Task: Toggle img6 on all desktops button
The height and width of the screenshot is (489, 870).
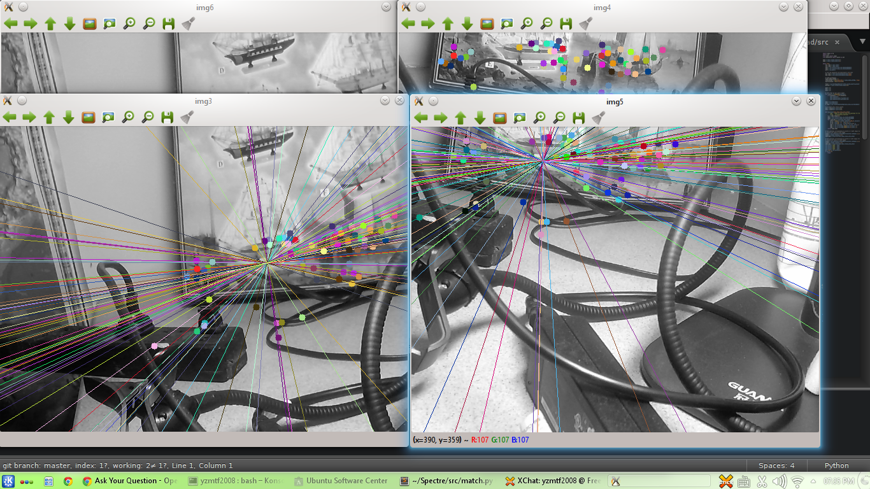Action: (x=22, y=6)
